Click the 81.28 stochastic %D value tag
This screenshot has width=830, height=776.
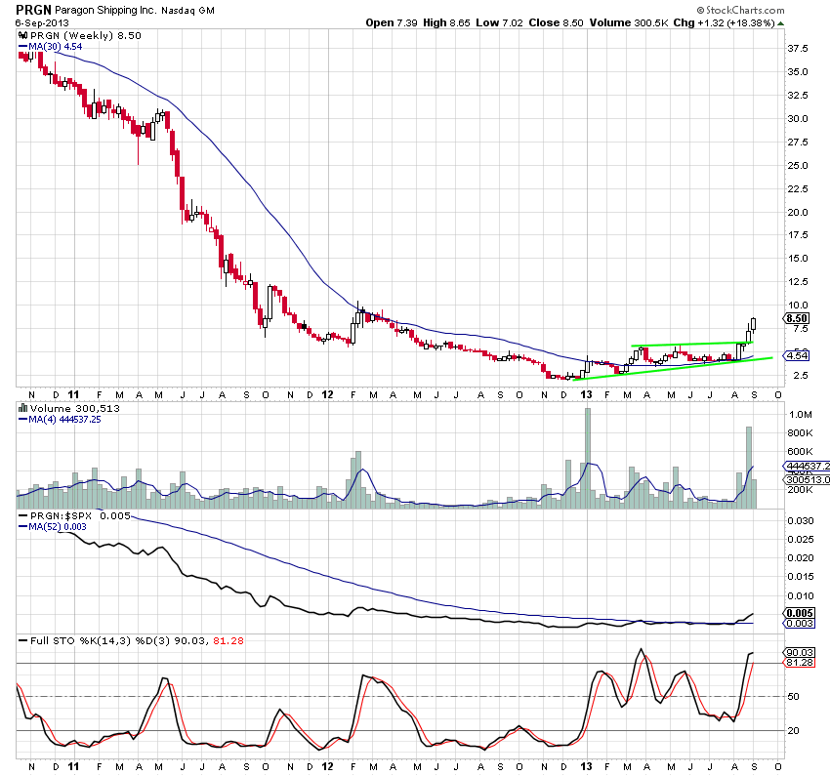[x=800, y=662]
